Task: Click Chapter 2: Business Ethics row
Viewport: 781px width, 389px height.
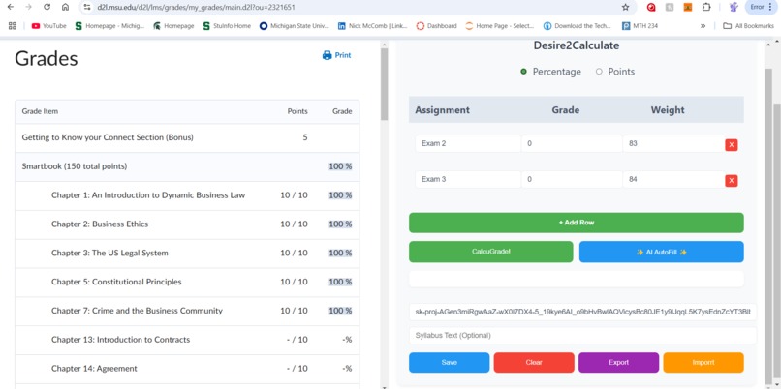Action: tap(187, 224)
